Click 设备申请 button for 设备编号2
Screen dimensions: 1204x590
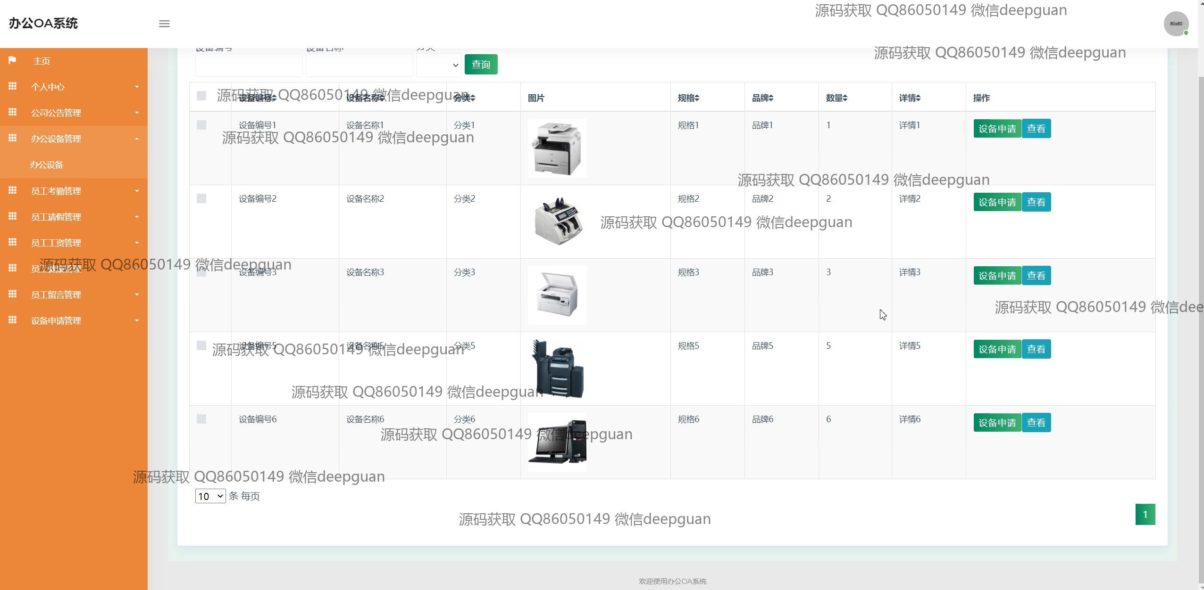click(x=997, y=202)
